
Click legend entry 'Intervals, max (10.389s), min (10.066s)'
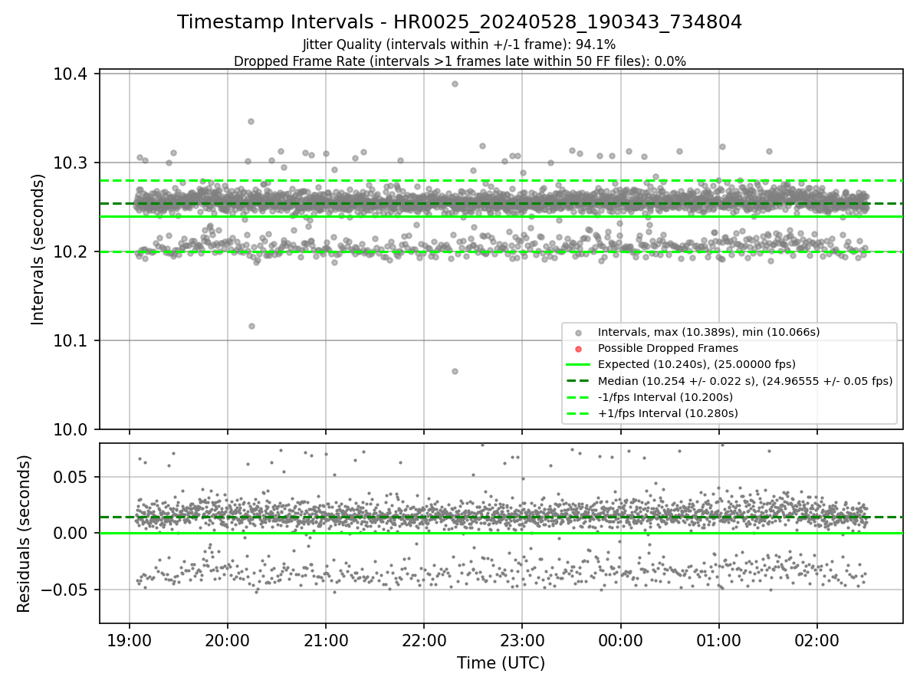[708, 332]
